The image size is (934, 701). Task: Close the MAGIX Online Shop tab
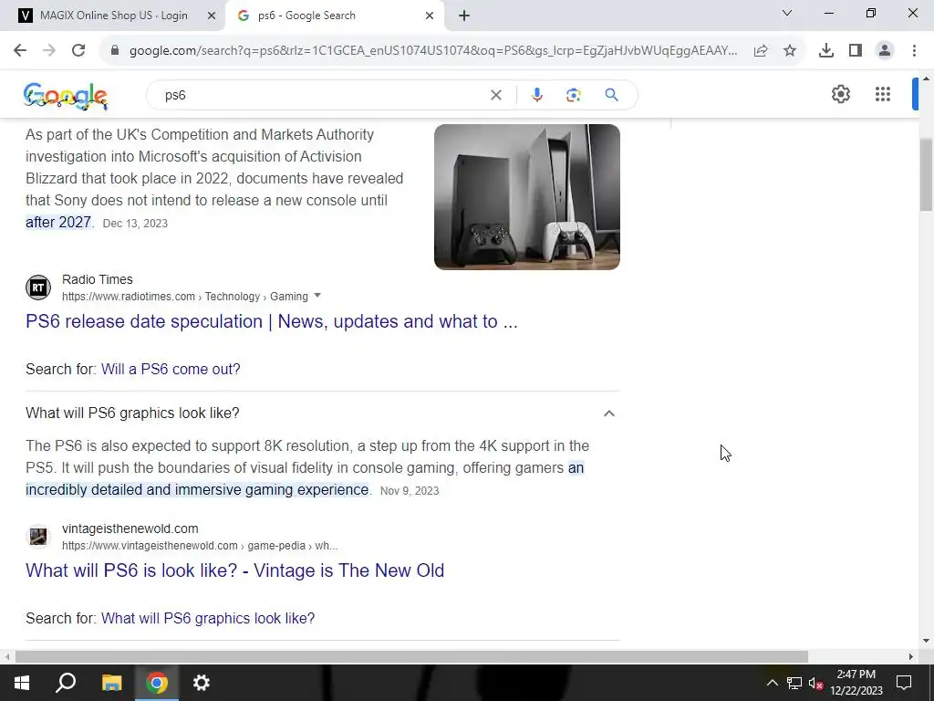tap(212, 16)
